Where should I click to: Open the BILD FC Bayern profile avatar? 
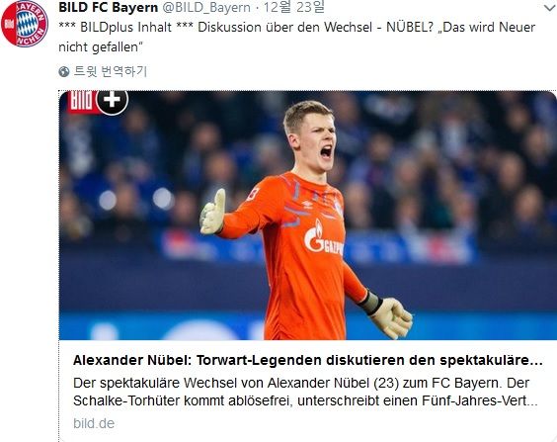tap(25, 24)
